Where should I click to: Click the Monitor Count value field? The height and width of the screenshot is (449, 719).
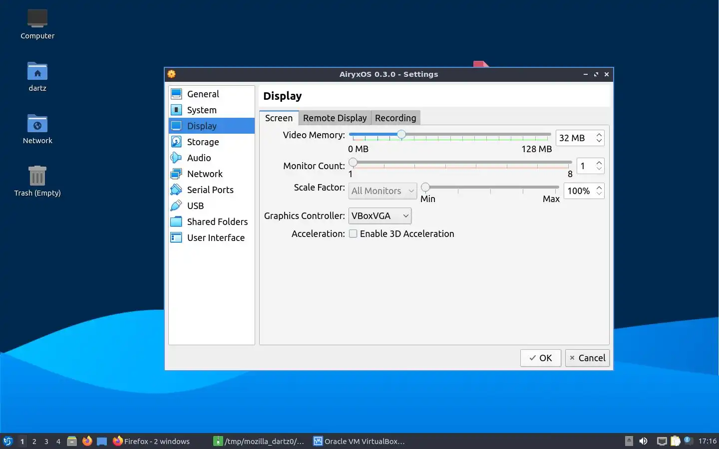tap(585, 166)
